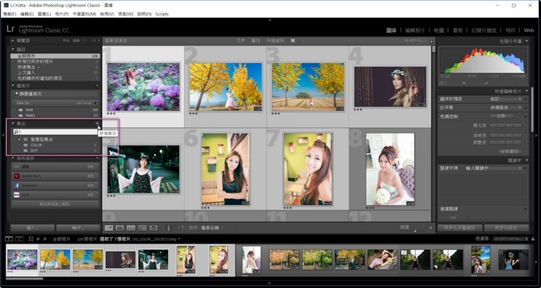Open the 編輯(E) menu

[x=27, y=14]
